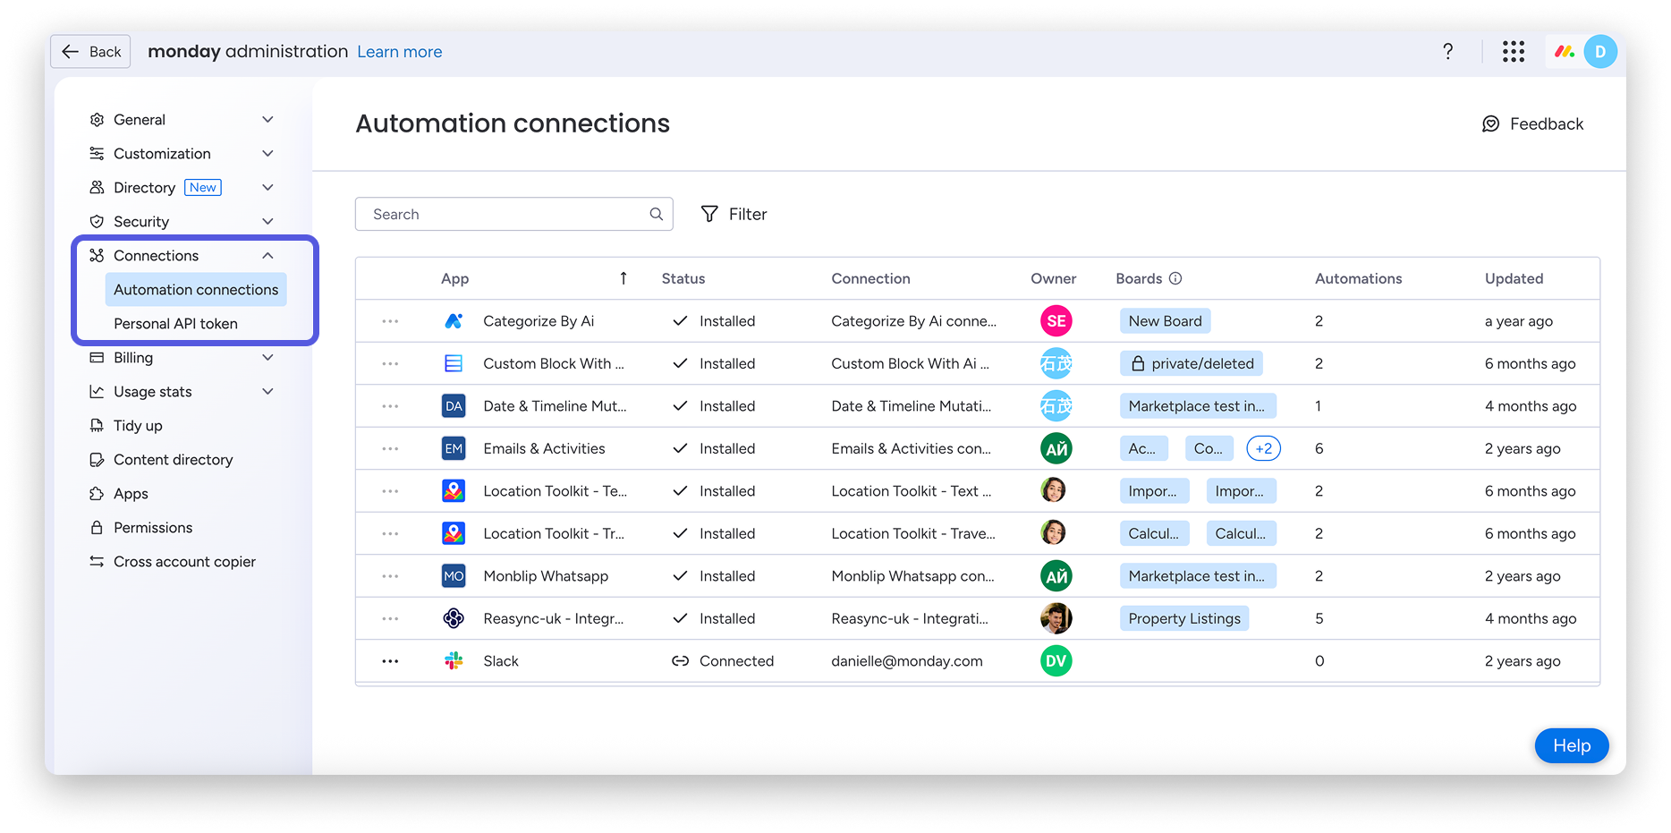This screenshot has width=1671, height=833.
Task: Select the Location Toolkit - Te... app name
Action: (x=555, y=491)
